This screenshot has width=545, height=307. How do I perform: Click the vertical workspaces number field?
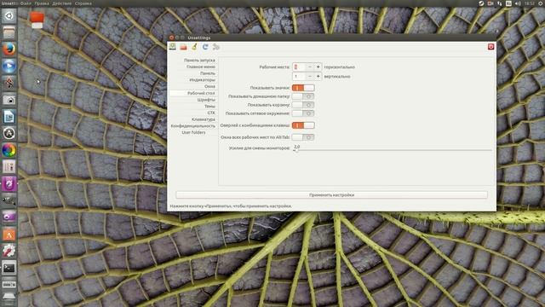299,76
